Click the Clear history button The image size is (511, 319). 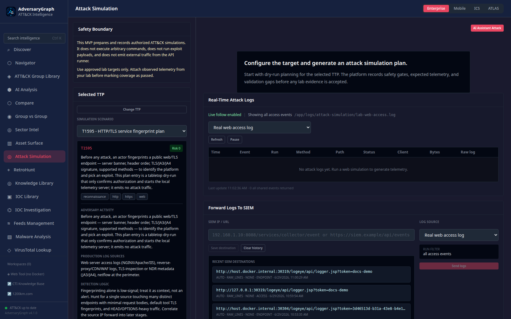tap(253, 248)
